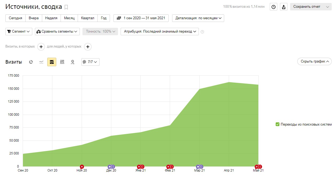This screenshot has height=183, width=336.
Task: Click the 175 000 axis value
Action: click(13, 76)
